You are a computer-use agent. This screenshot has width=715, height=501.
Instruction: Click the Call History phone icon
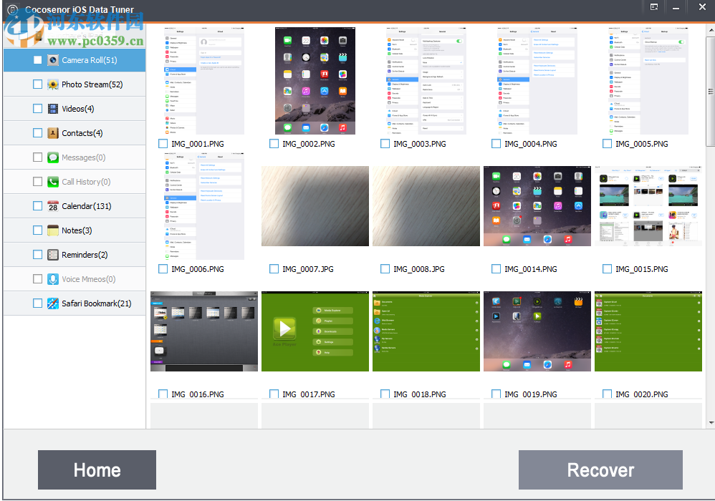tap(53, 182)
